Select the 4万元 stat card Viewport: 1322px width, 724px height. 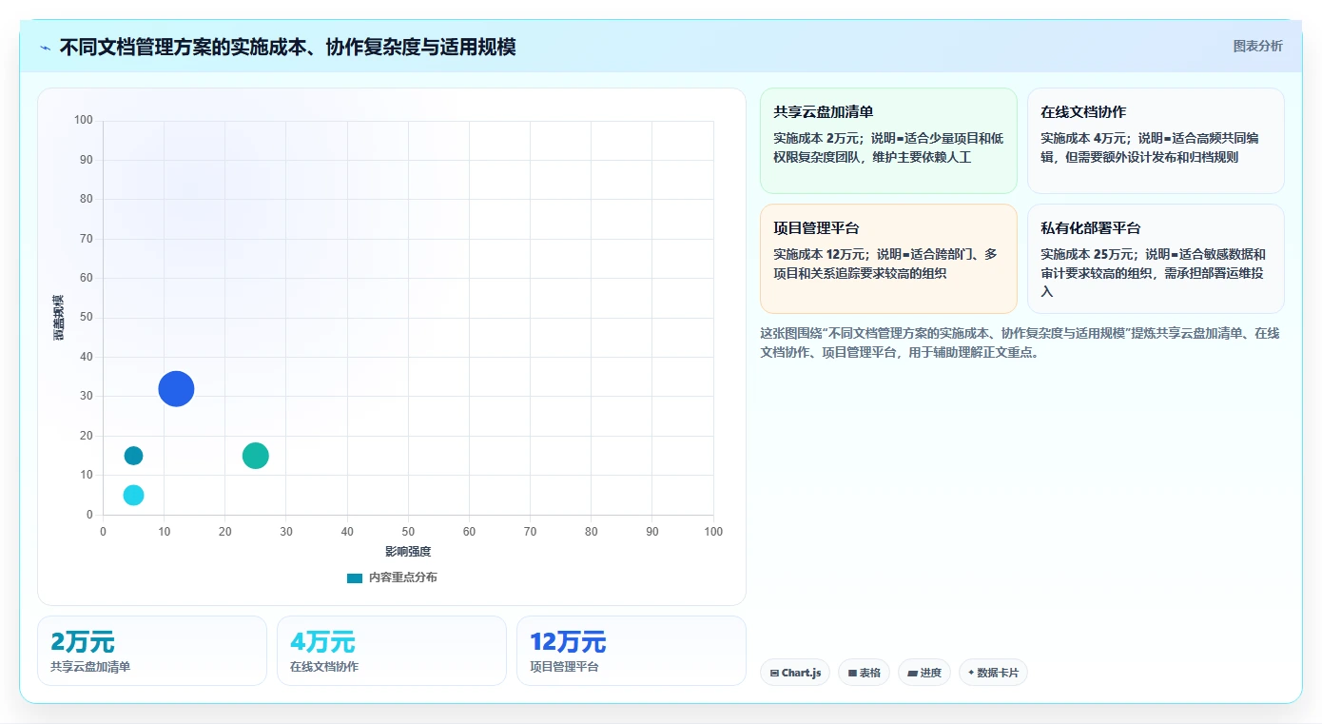click(392, 651)
